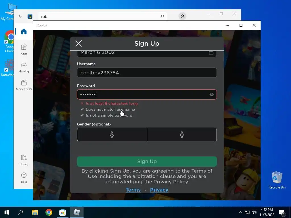Viewport: 291px width, 218px height.
Task: Open Apps section in Microsoft Store
Action: tap(24, 50)
